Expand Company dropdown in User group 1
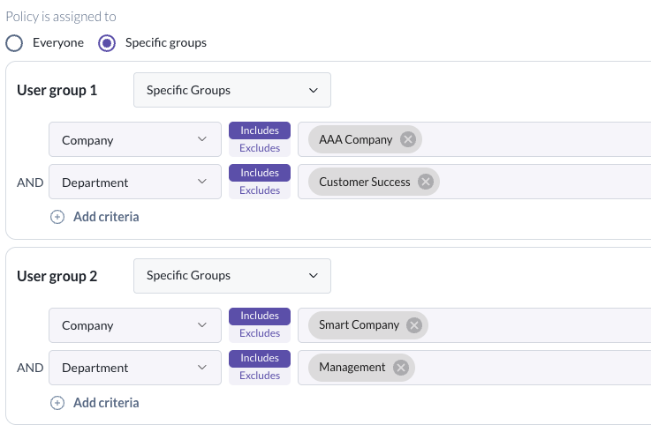The width and height of the screenshot is (651, 432). pos(135,140)
